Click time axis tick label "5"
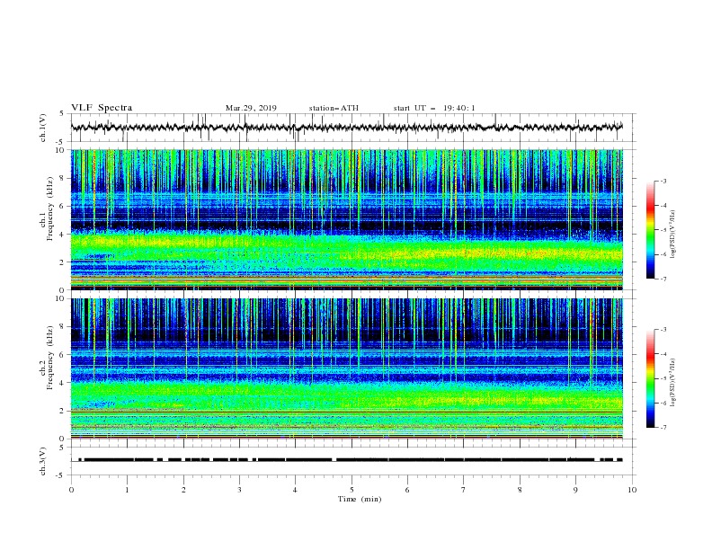 352,490
